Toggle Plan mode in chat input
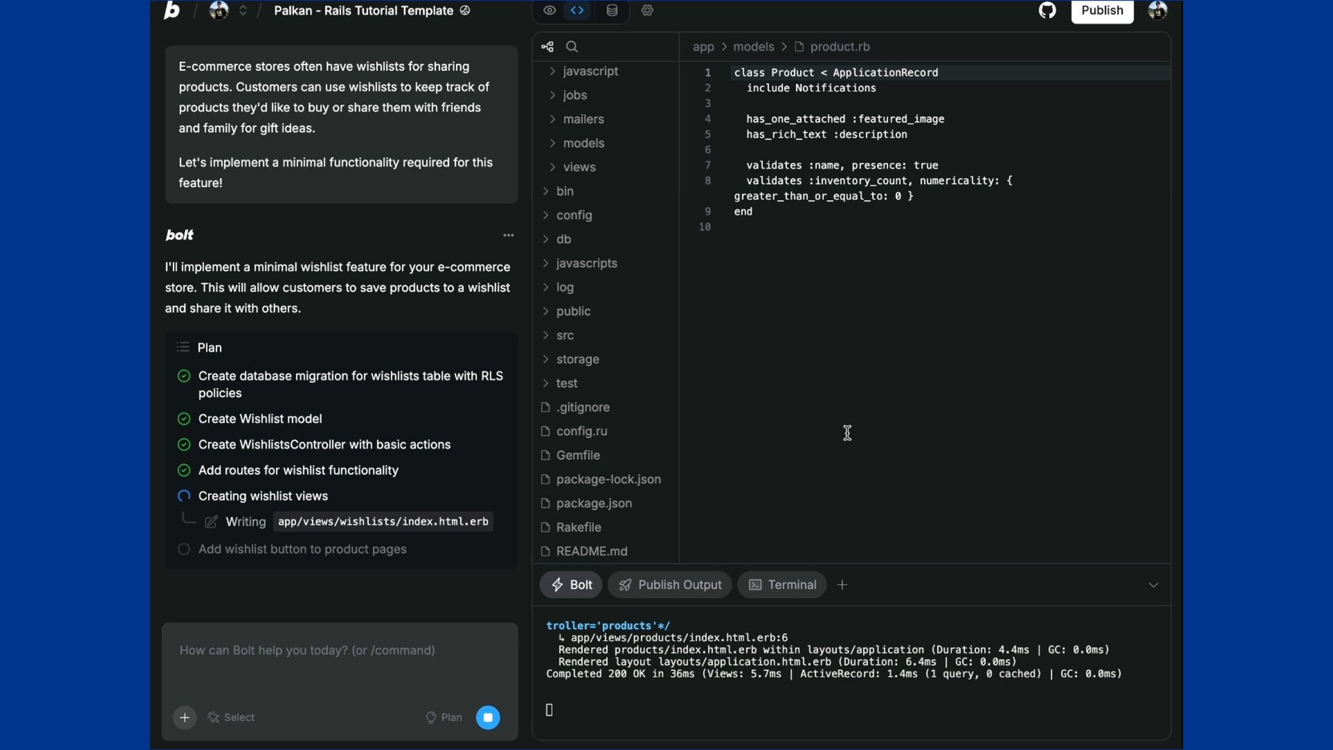1333x750 pixels. [x=444, y=717]
